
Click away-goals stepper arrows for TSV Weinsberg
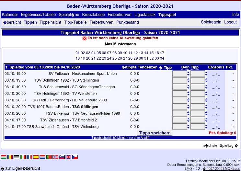point(207,127)
